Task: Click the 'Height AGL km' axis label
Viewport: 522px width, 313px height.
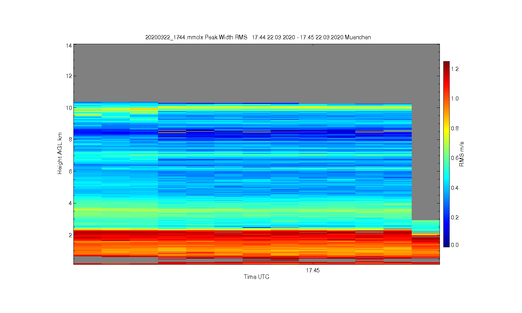Action: pyautogui.click(x=60, y=153)
